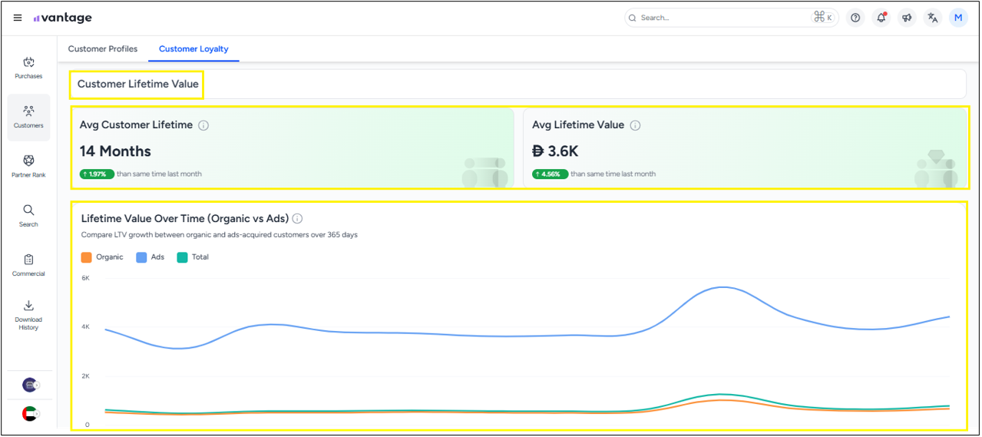The height and width of the screenshot is (437, 982).
Task: Open Download History in the sidebar
Action: click(28, 314)
